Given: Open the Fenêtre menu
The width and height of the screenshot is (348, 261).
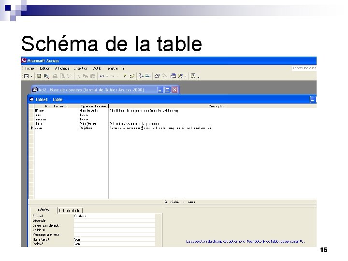Looking at the screenshot, I should click(113, 68).
